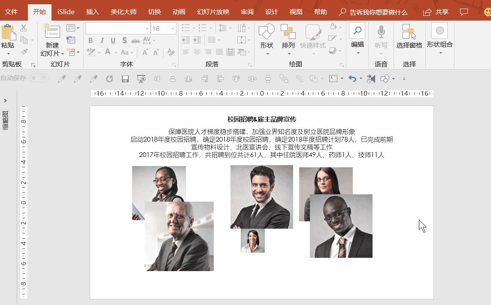
Task: Click the Increase Indent icon
Action: point(197,40)
